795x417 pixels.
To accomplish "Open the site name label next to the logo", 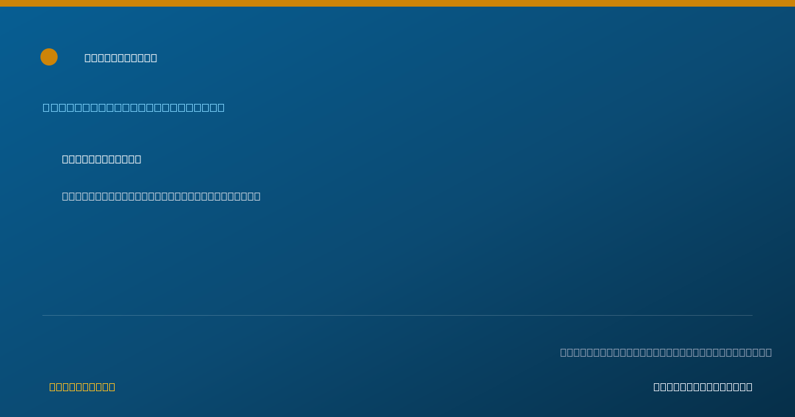I will click(121, 58).
